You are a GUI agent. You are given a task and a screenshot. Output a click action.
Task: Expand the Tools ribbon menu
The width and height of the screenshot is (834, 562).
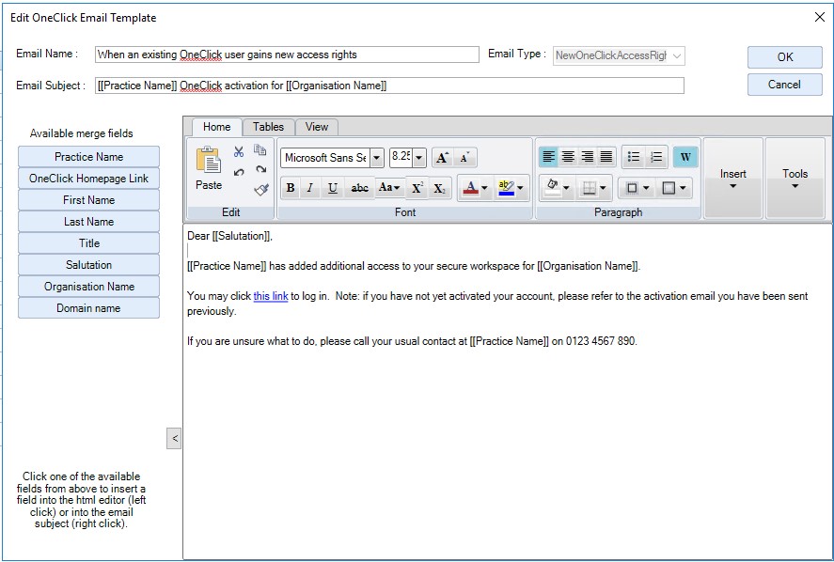coord(795,179)
